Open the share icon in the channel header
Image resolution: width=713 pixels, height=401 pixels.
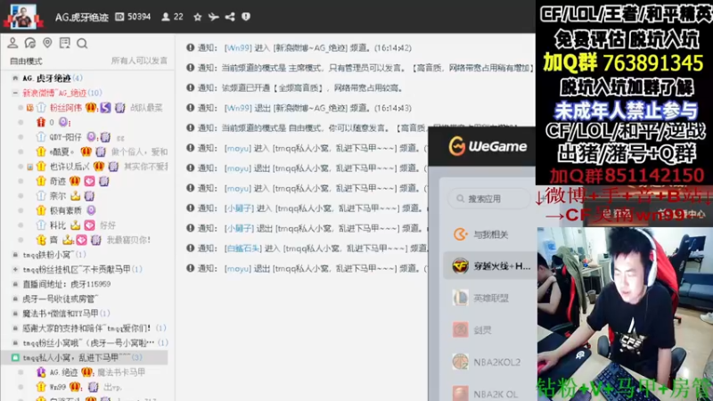(x=230, y=17)
